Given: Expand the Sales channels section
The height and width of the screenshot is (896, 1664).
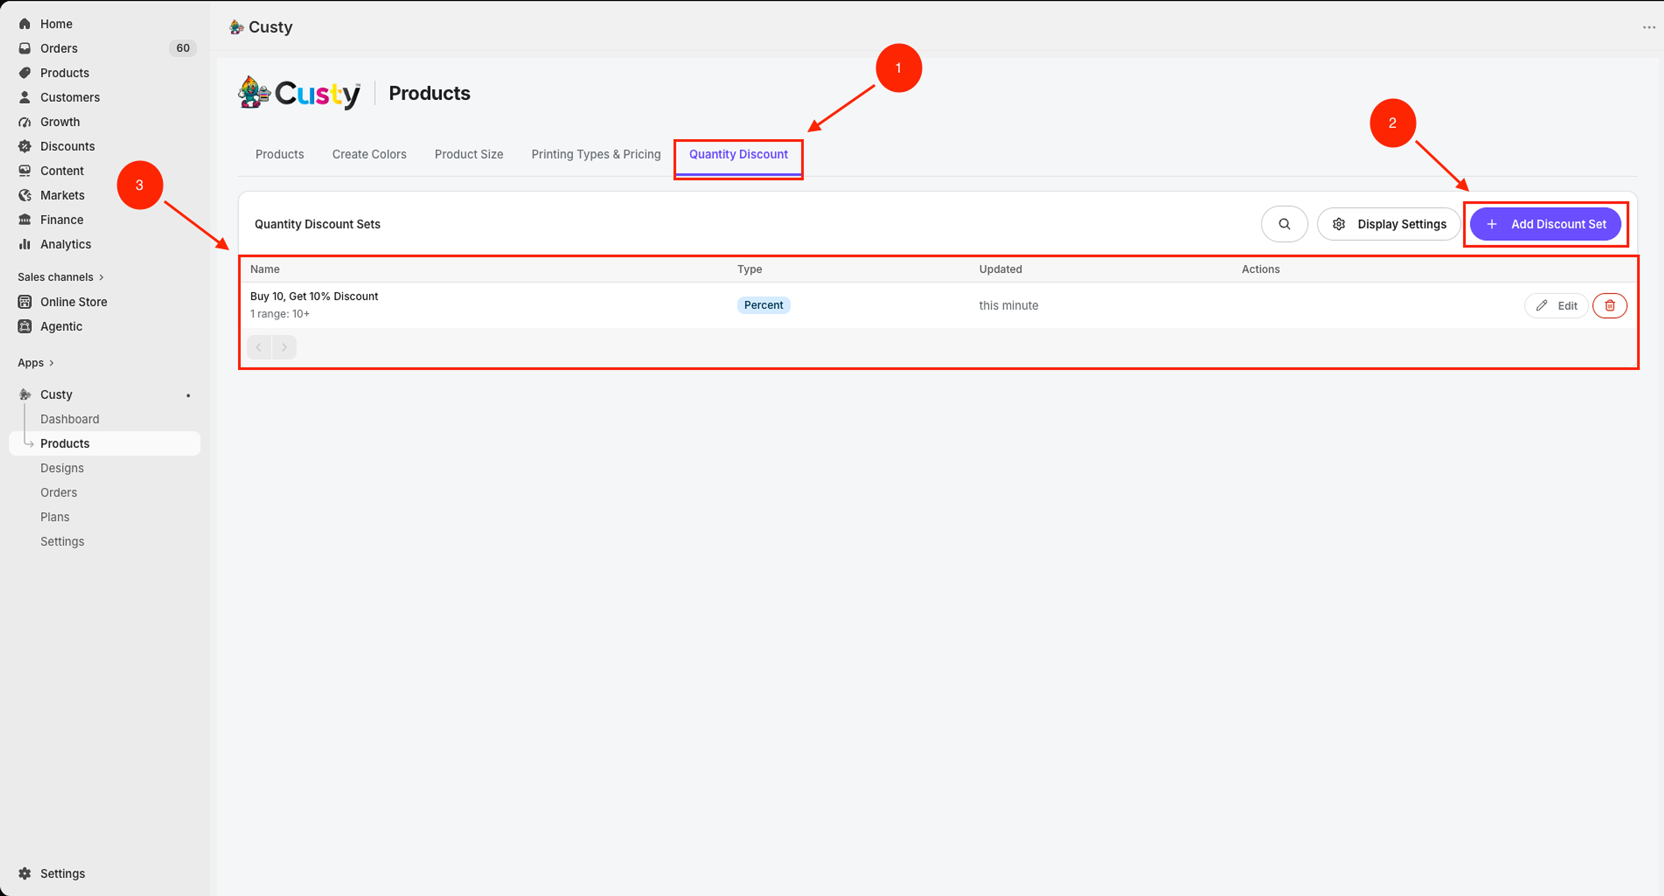Looking at the screenshot, I should pyautogui.click(x=61, y=277).
